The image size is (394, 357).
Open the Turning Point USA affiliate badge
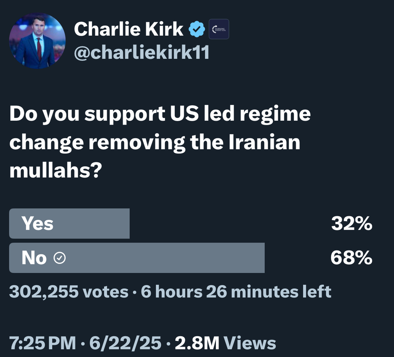coord(219,29)
